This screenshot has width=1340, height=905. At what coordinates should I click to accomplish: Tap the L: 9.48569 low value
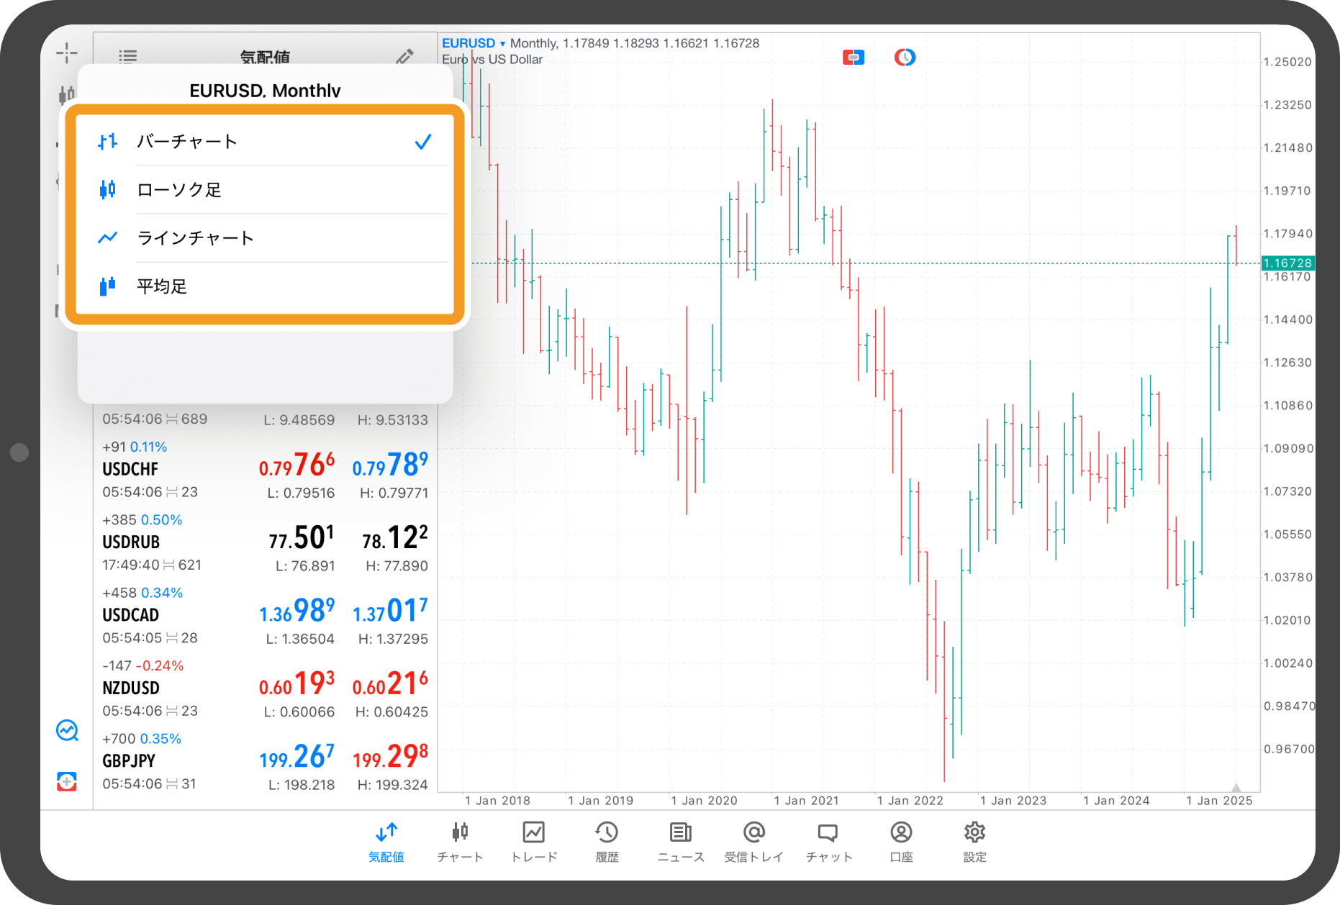pyautogui.click(x=299, y=420)
